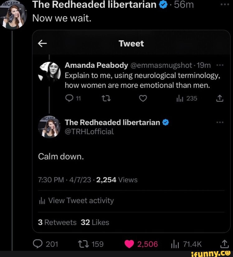Share Amanda Peabody's tweet
The width and height of the screenshot is (233, 257).
219,99
